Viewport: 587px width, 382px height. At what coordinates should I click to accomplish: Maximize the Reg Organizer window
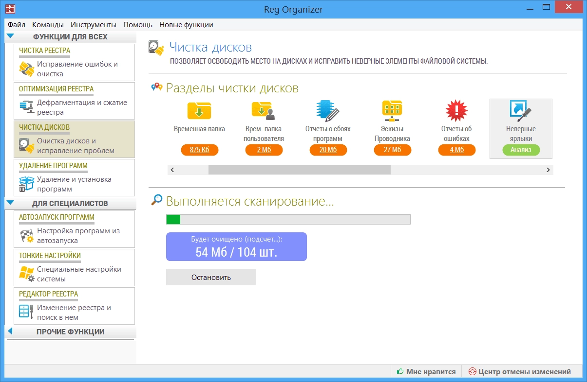point(547,7)
